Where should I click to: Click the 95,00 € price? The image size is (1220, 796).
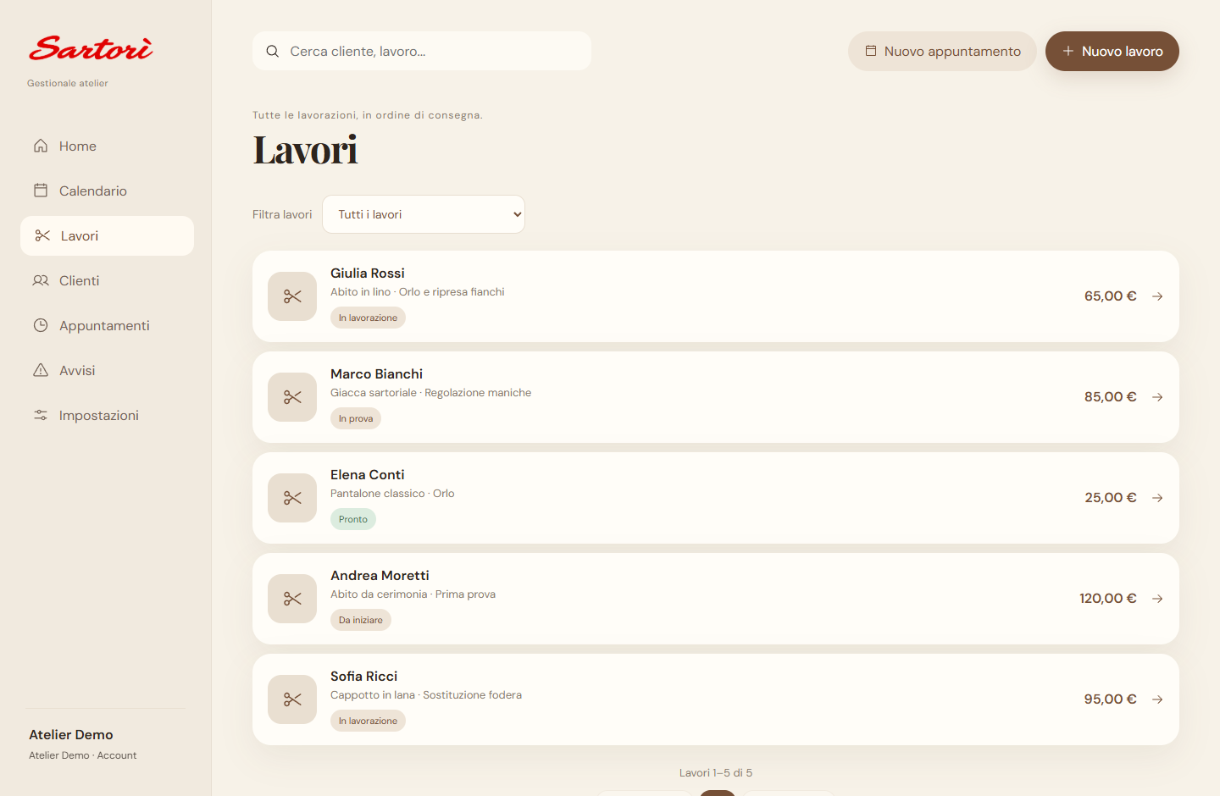(1111, 699)
